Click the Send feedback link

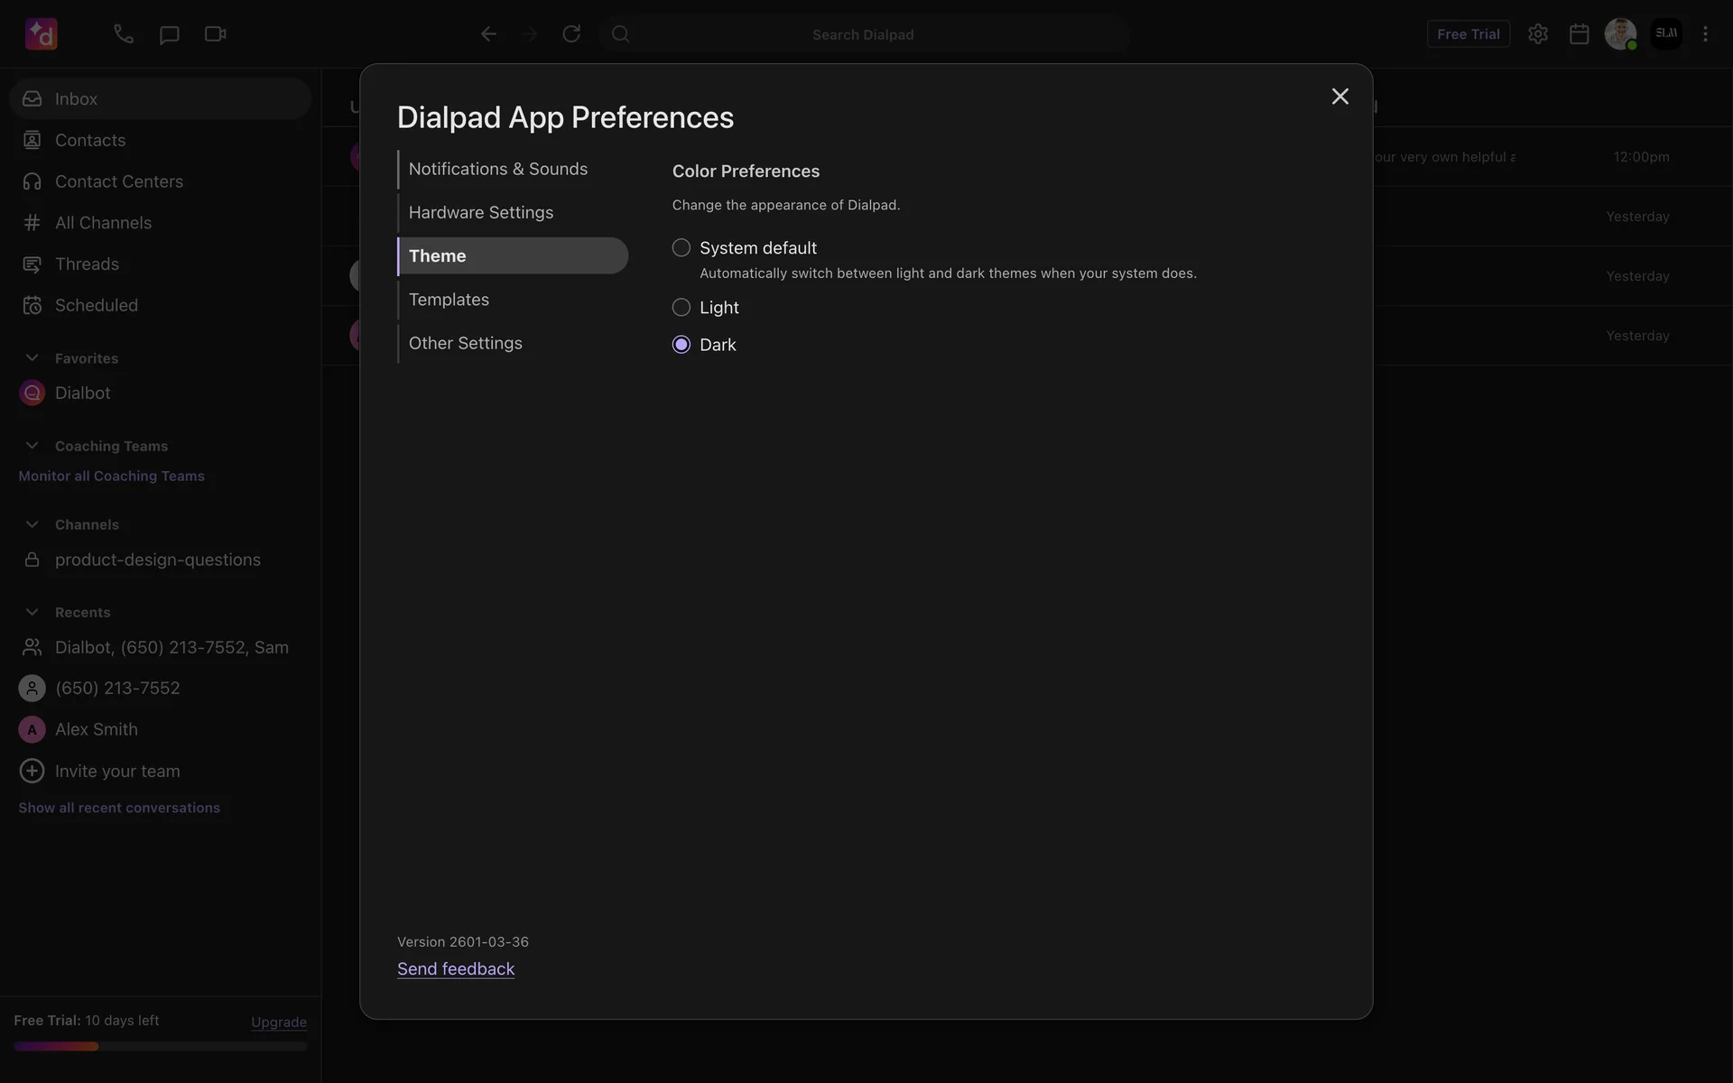click(456, 968)
